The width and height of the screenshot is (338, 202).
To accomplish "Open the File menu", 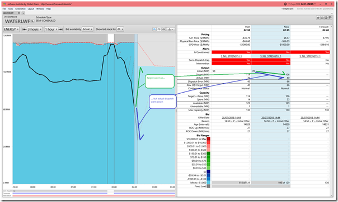I will 4,9.
